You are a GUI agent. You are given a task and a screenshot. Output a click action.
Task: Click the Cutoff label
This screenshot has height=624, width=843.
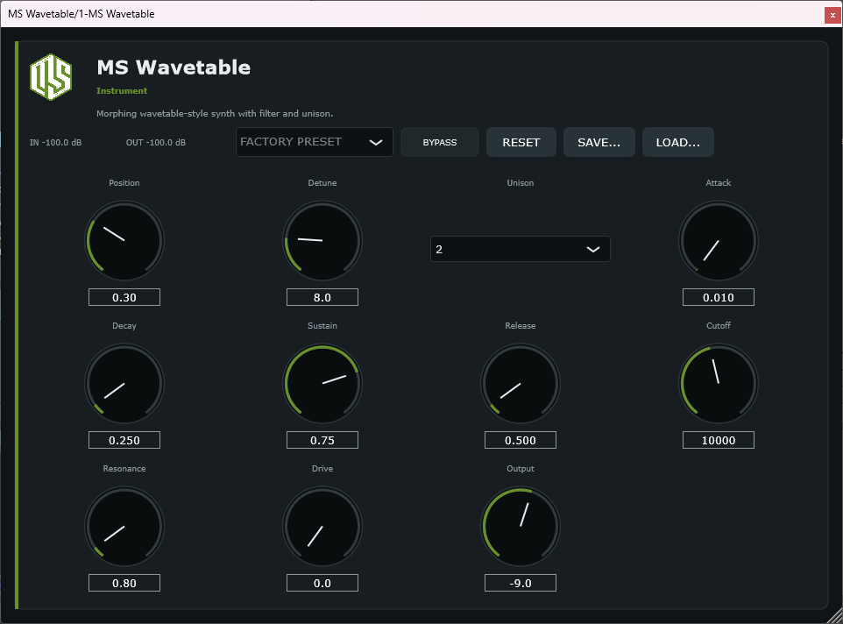[719, 326]
